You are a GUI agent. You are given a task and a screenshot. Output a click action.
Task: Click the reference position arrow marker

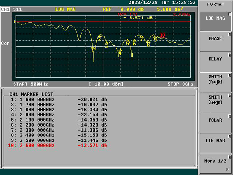coord(15,22)
